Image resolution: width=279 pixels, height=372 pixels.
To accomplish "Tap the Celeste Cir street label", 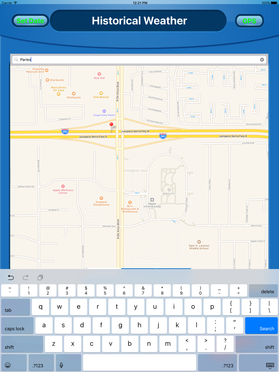I will (65, 119).
